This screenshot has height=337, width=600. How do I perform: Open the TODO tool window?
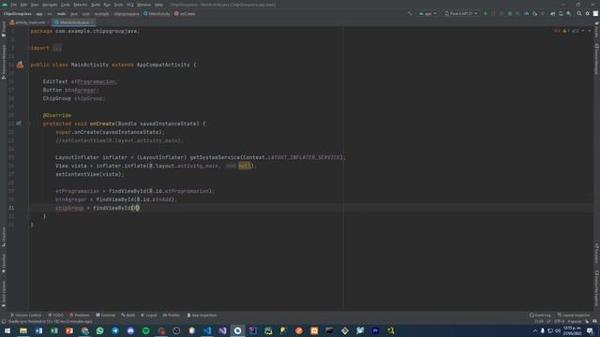56,315
